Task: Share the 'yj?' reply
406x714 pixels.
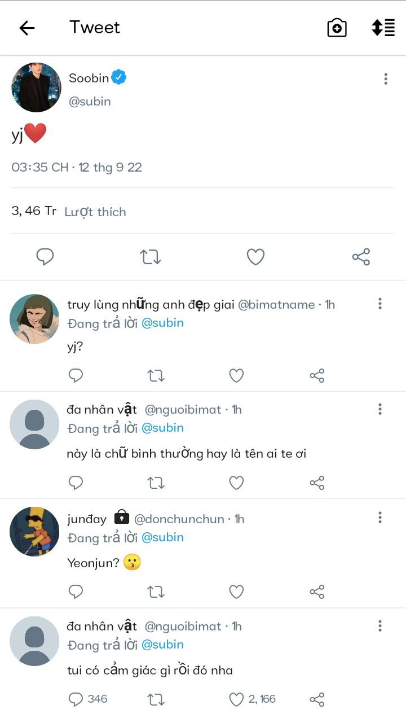Action: click(x=317, y=375)
